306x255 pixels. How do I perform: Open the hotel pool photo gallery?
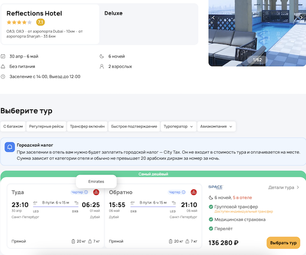[257, 36]
